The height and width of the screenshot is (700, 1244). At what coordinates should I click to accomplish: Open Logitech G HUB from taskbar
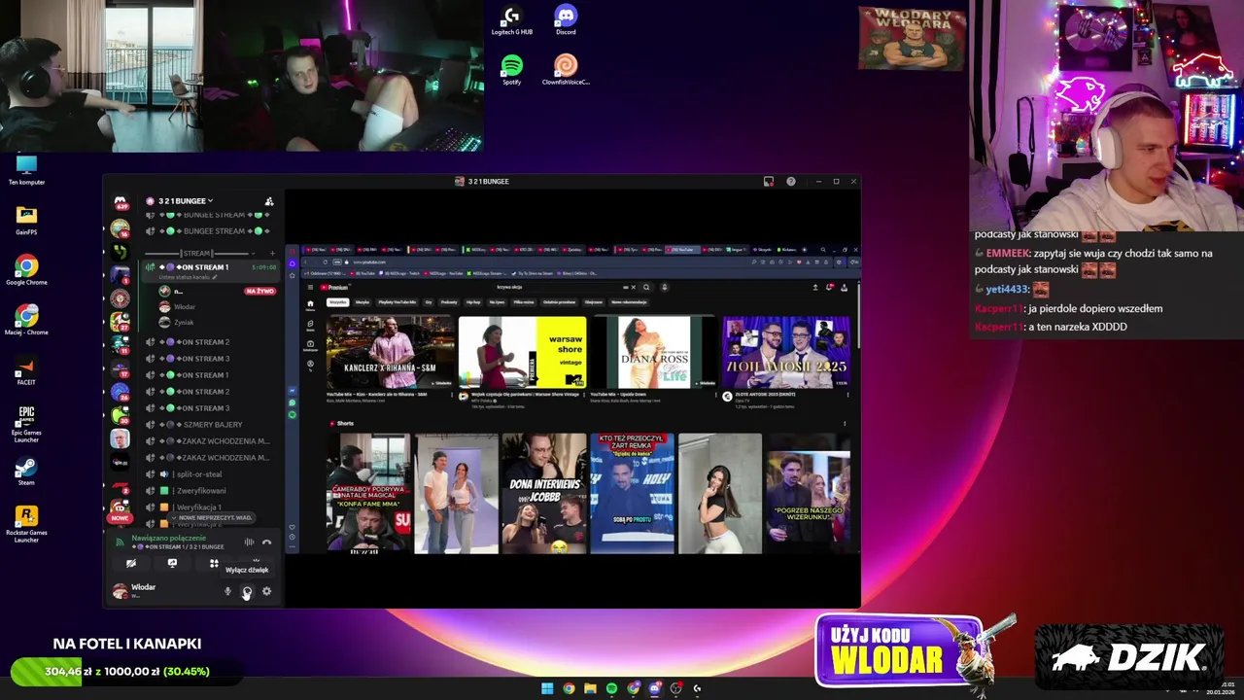[697, 688]
